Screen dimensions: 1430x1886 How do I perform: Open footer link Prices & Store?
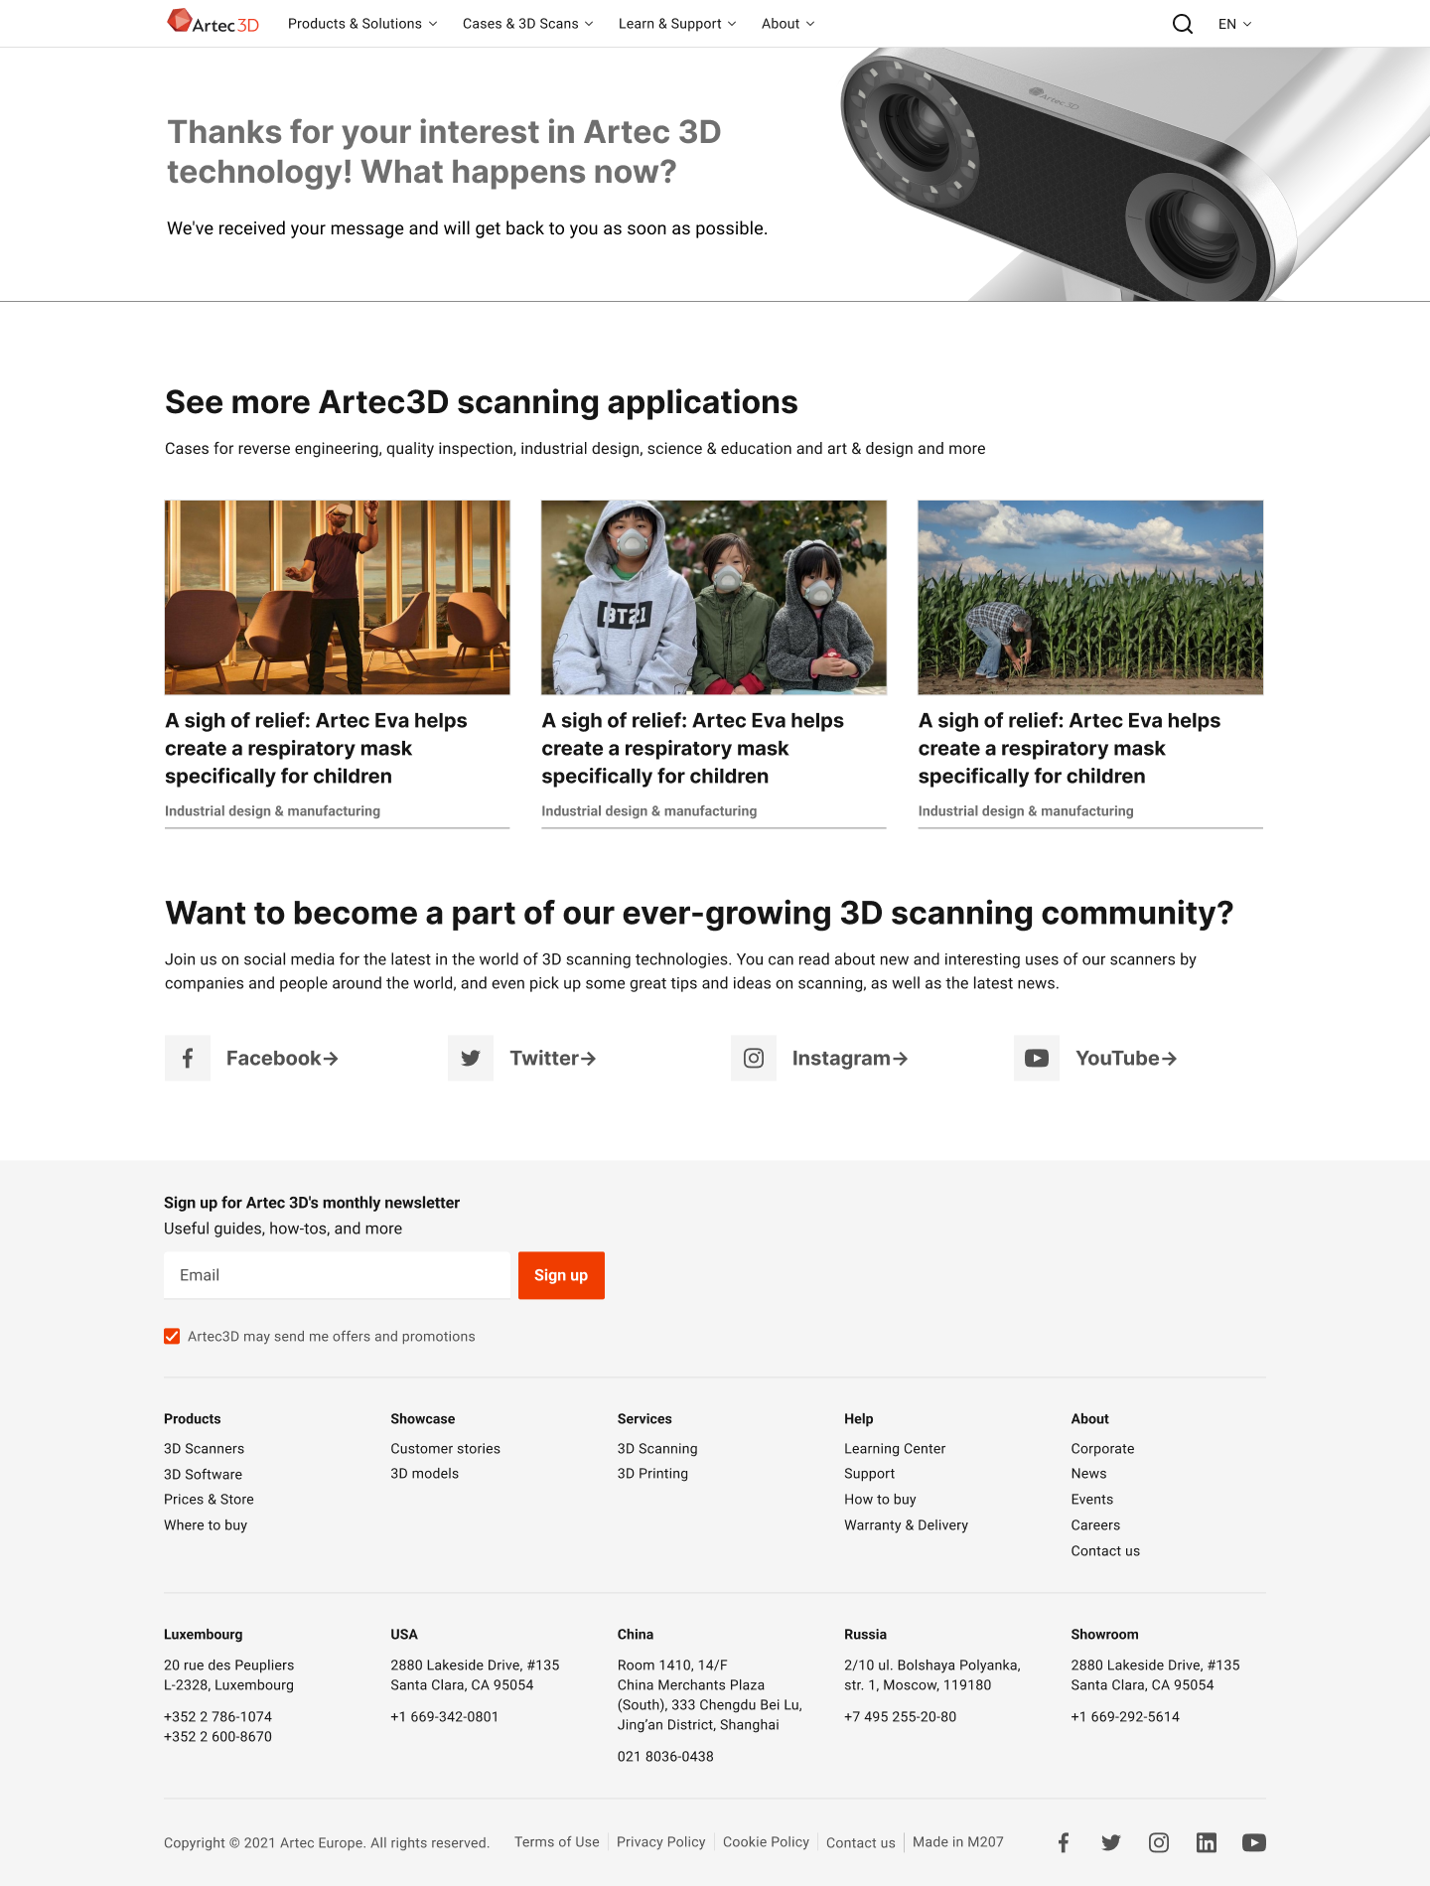click(x=209, y=1500)
